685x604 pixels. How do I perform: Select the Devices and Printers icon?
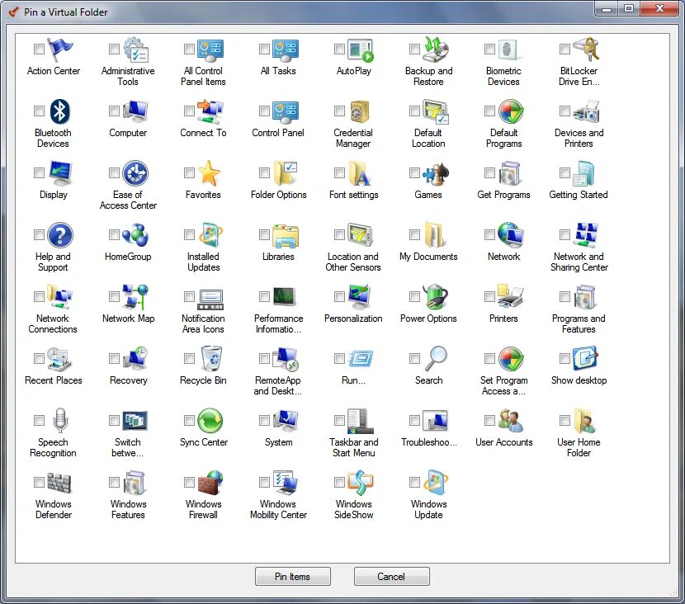(586, 111)
